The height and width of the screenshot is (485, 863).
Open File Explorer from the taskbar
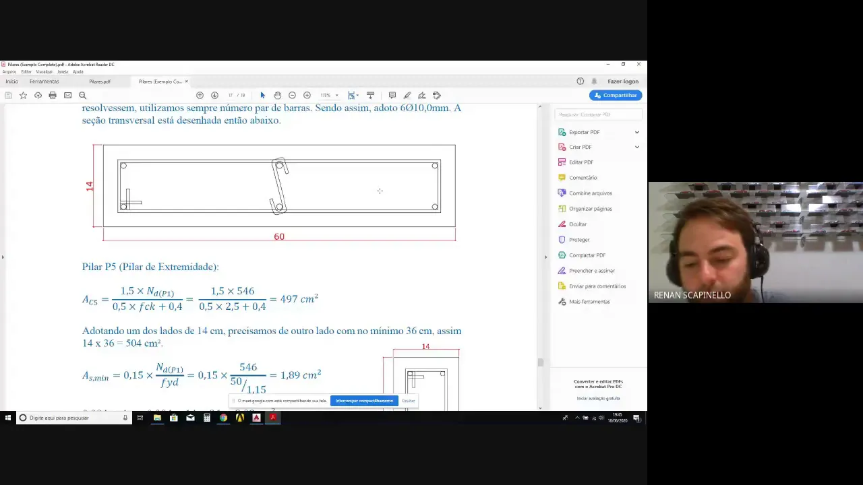pos(157,418)
